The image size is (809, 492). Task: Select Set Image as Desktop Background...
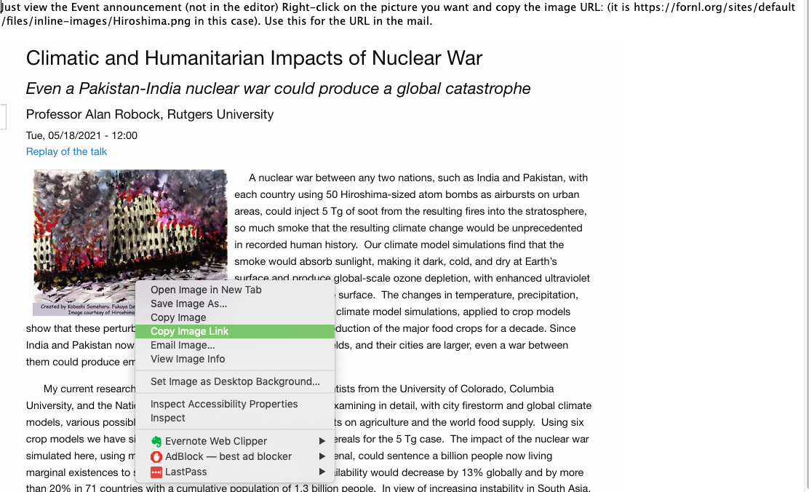click(x=235, y=381)
